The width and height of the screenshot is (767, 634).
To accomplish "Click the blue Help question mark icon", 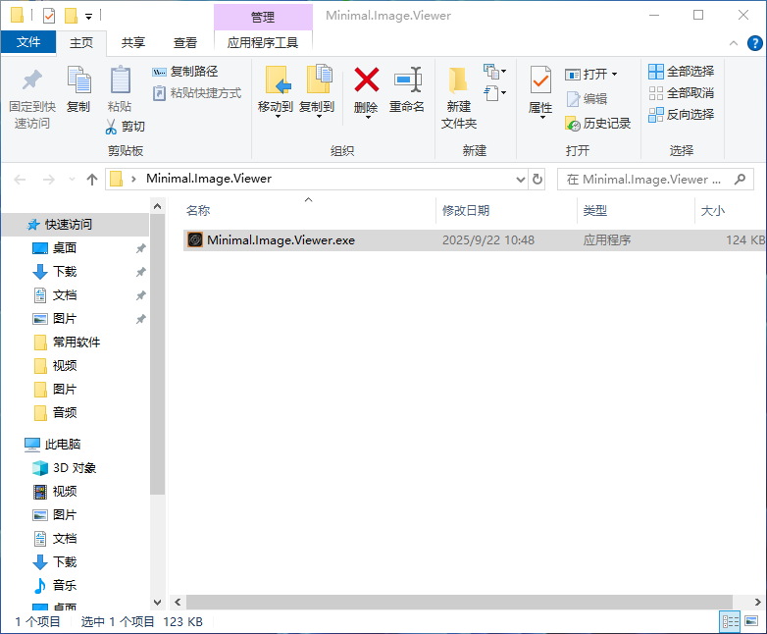I will point(755,43).
